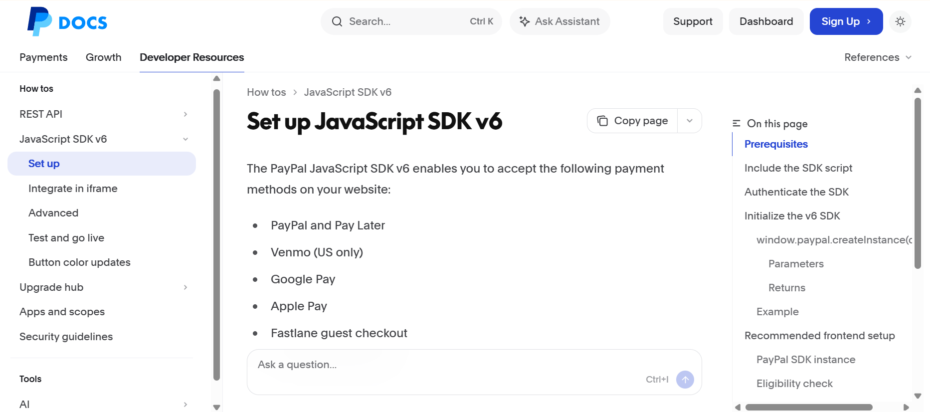Click the Support button

pyautogui.click(x=693, y=21)
